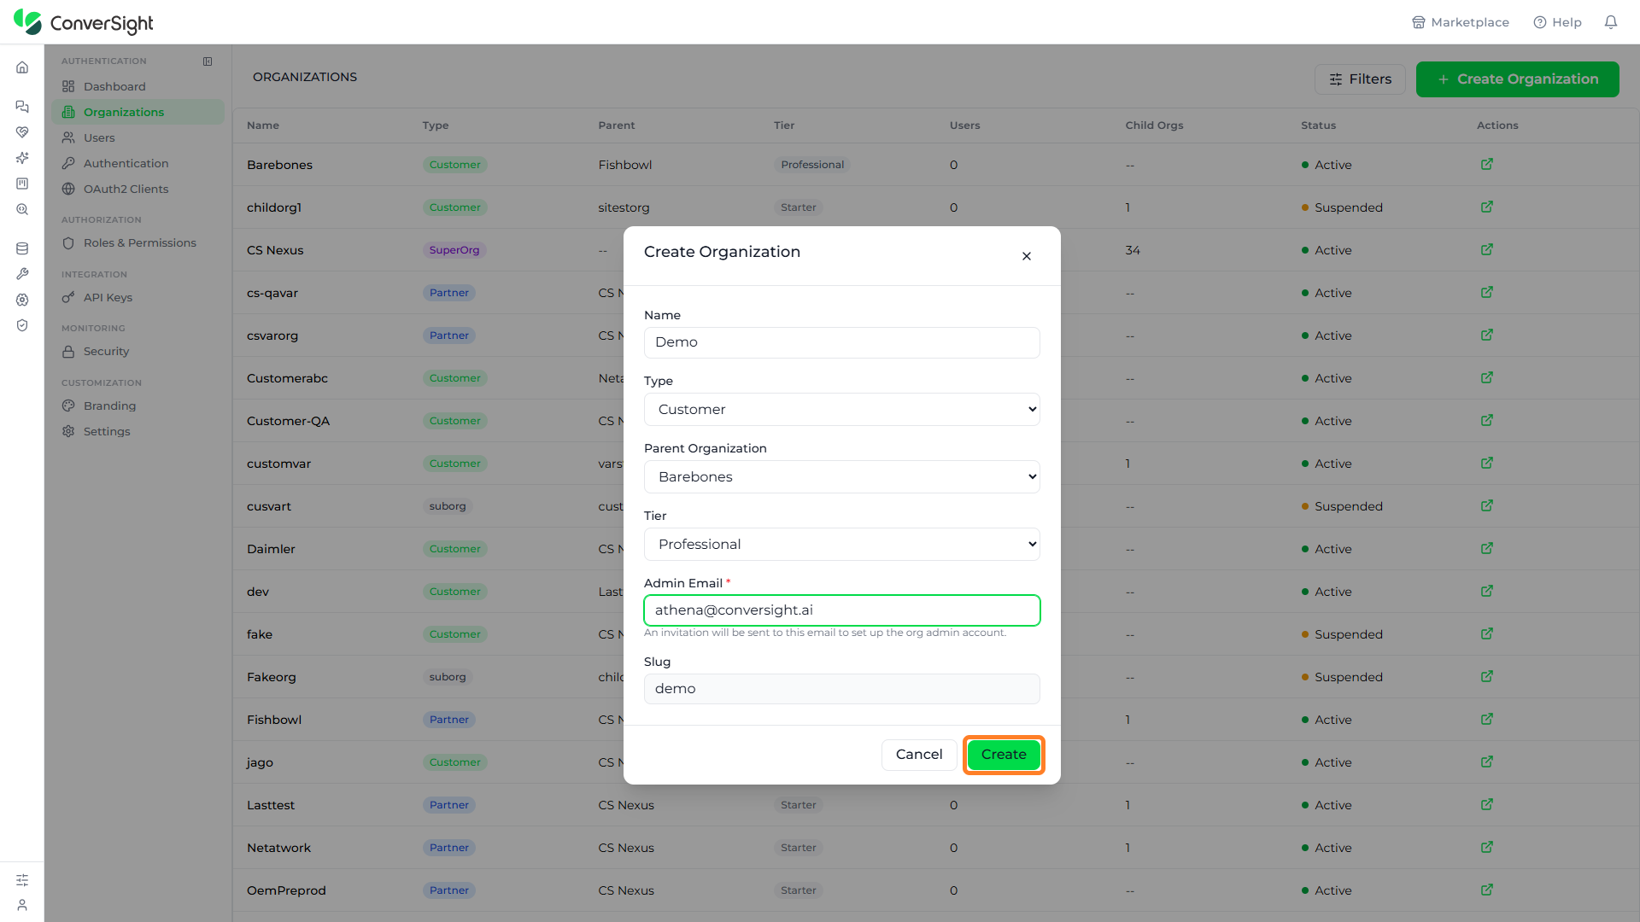Click Netatwork organization name
1640x922 pixels.
[x=278, y=848]
